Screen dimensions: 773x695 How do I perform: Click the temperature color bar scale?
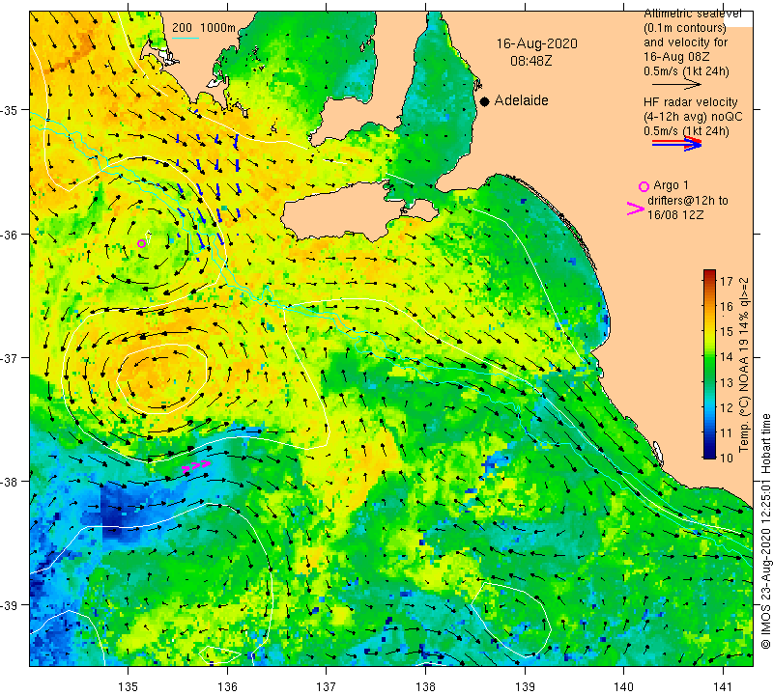[709, 364]
